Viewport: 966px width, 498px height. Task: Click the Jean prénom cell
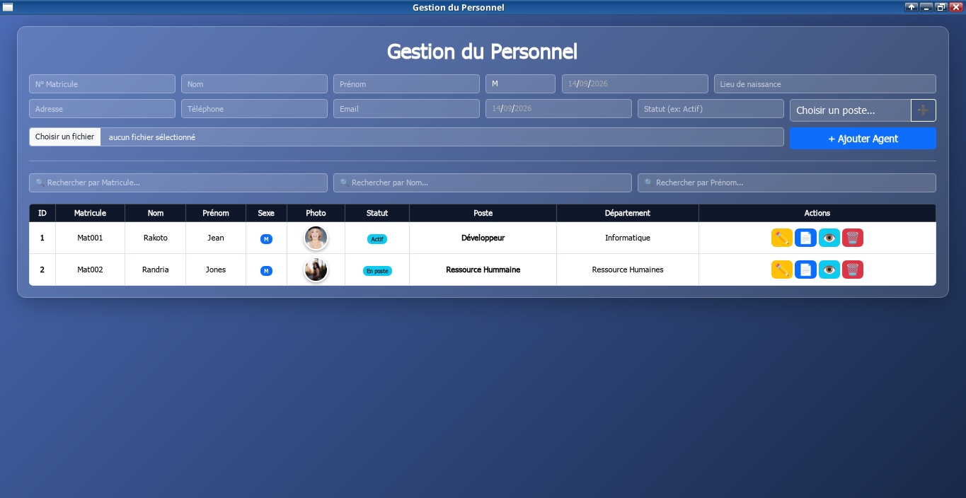point(216,238)
